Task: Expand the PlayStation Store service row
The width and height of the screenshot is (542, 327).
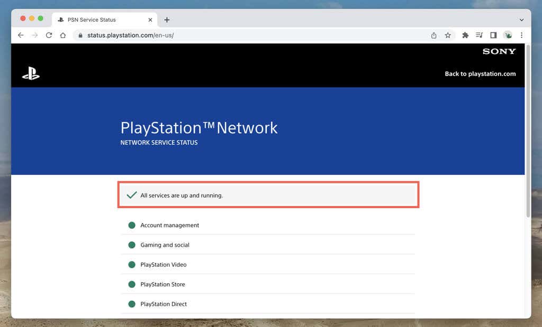Action: [162, 284]
